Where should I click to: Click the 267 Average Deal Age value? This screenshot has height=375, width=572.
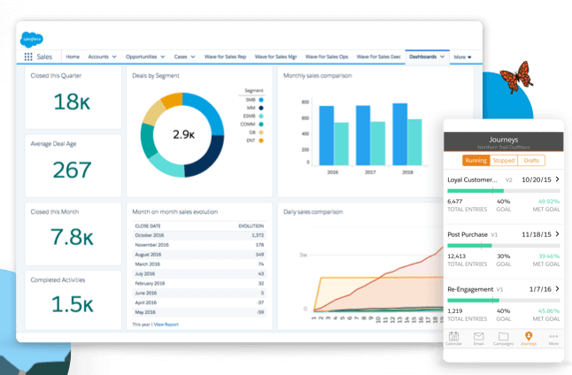pyautogui.click(x=72, y=170)
